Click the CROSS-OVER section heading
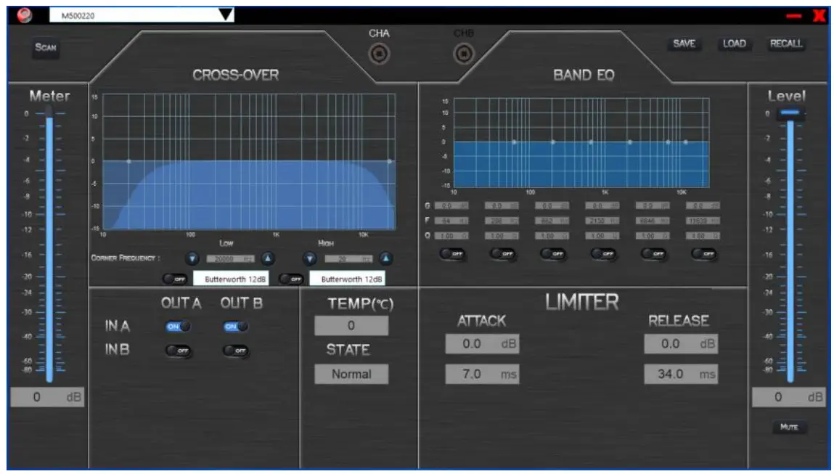The image size is (834, 474). coord(236,75)
